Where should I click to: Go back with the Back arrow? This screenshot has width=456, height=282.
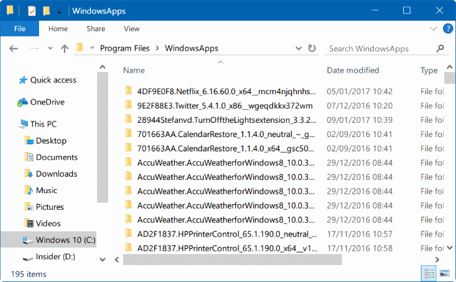[x=14, y=49]
